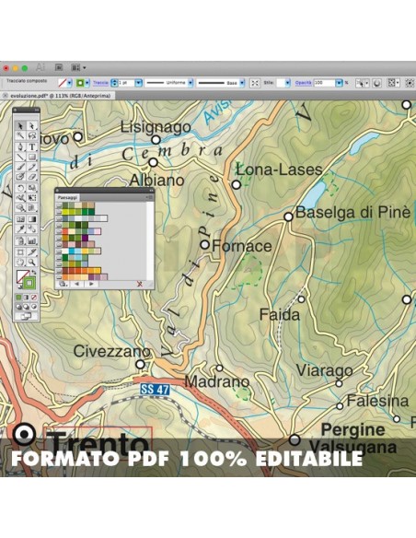The image size is (416, 538).
Task: Select the Scale tool
Action: coord(32,188)
